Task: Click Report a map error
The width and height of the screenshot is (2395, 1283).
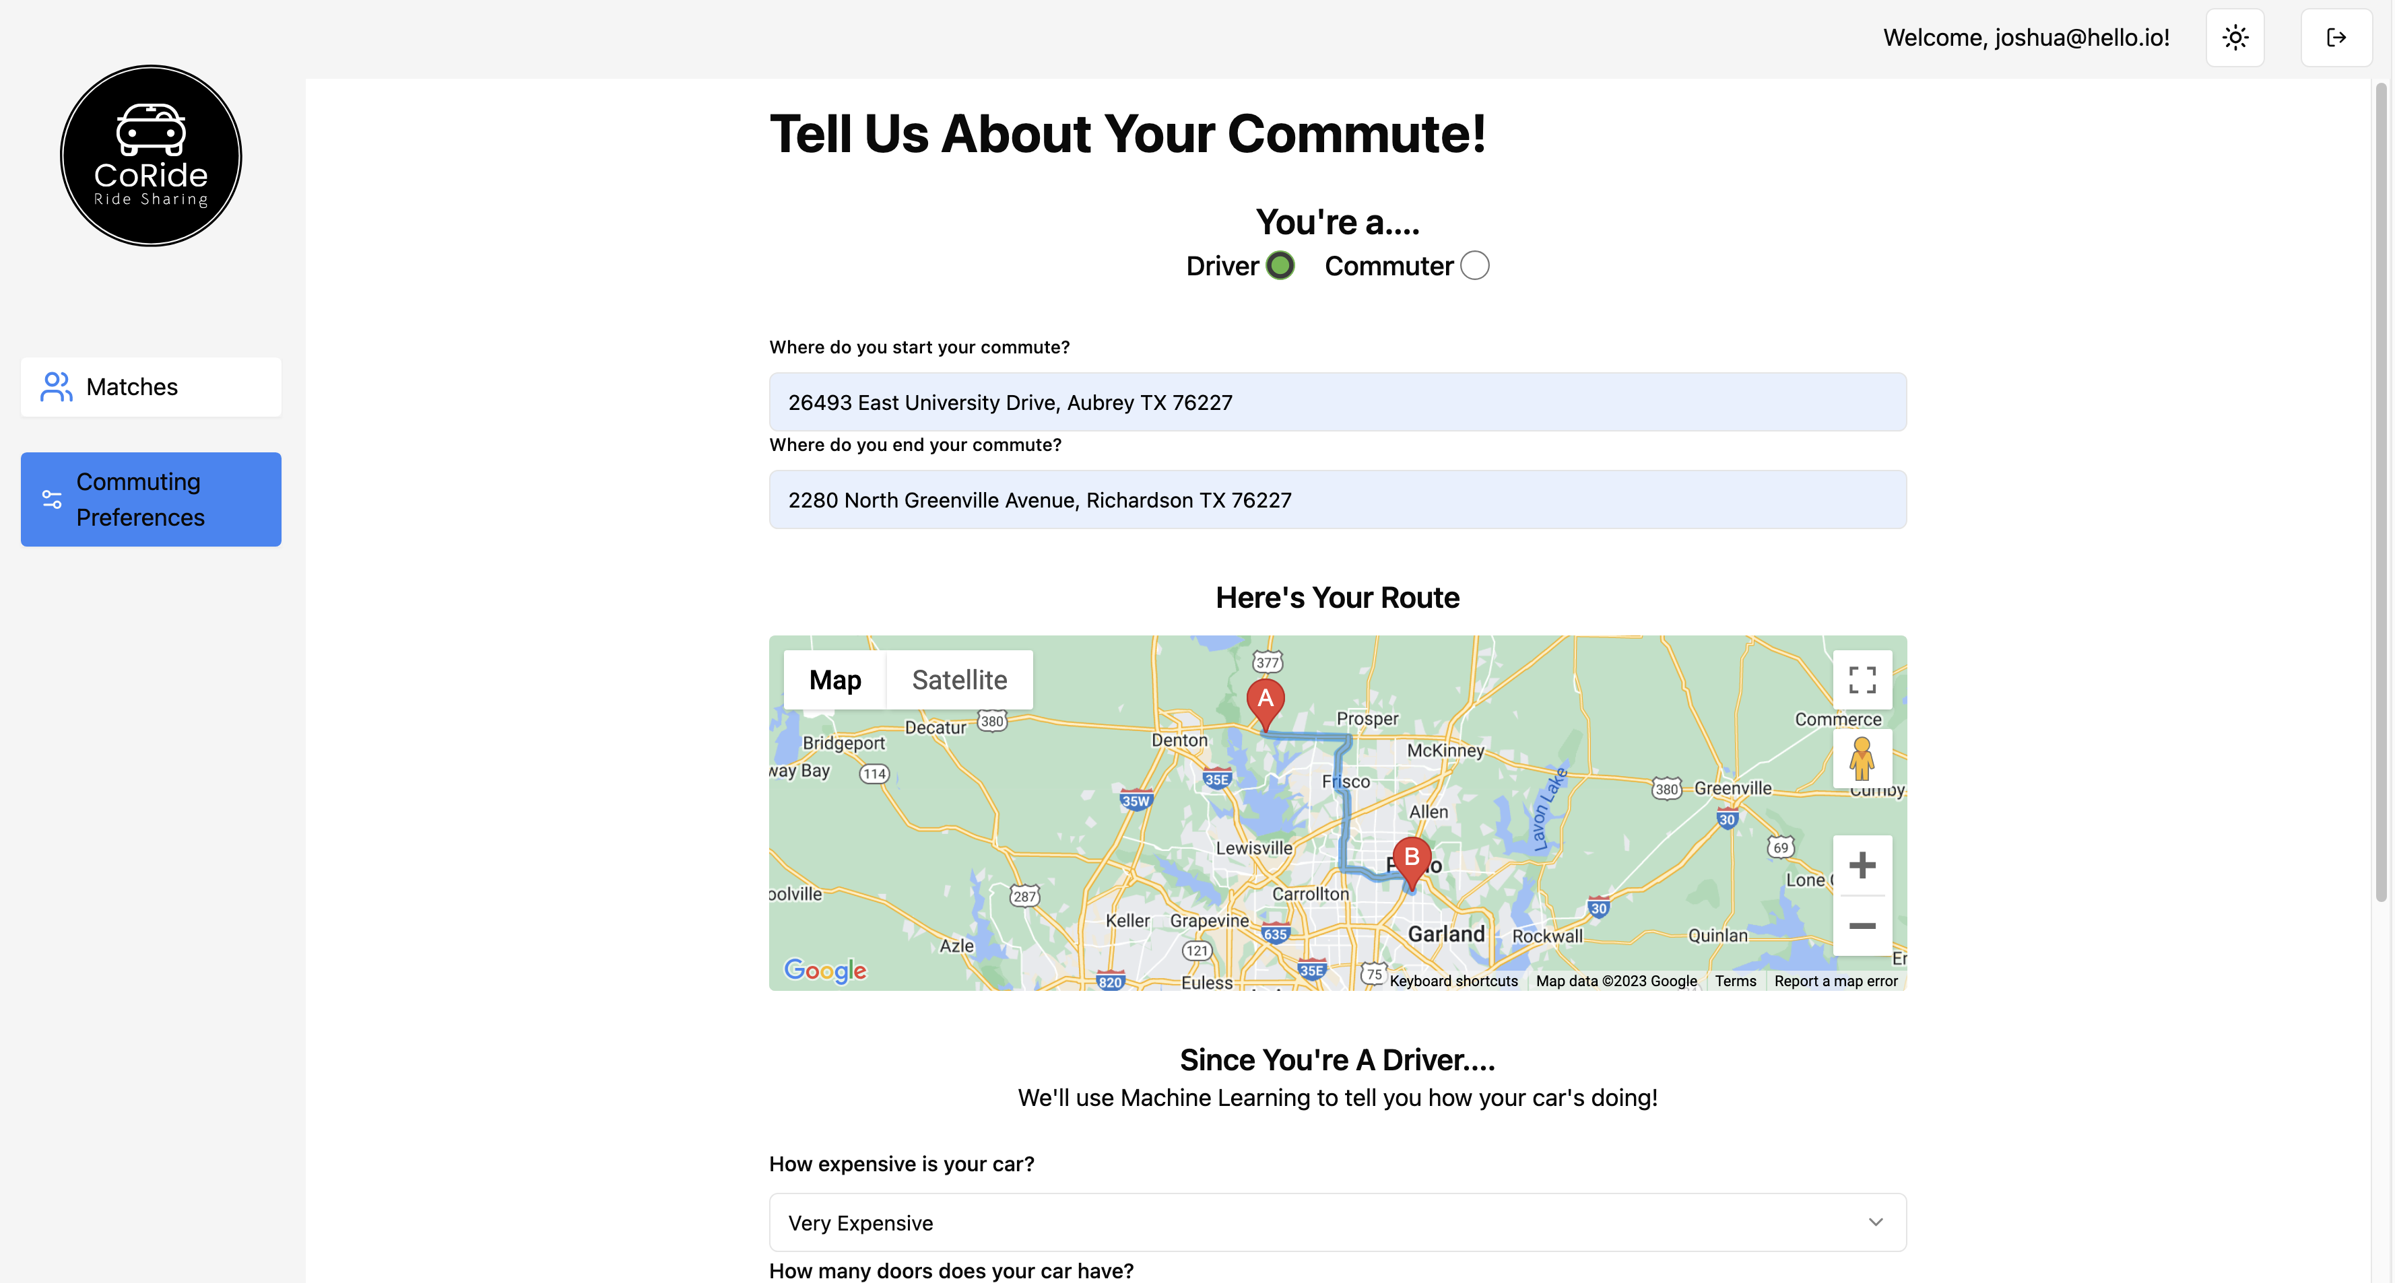Action: pos(1836,980)
